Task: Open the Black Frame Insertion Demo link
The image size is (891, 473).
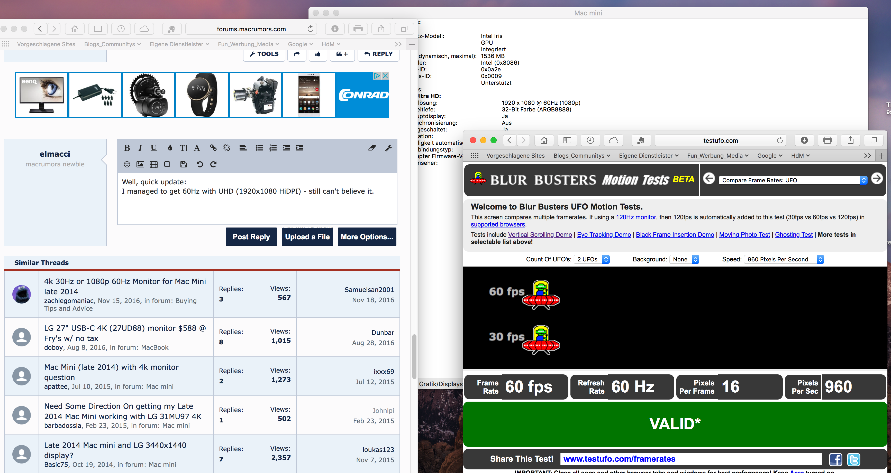Action: (675, 235)
